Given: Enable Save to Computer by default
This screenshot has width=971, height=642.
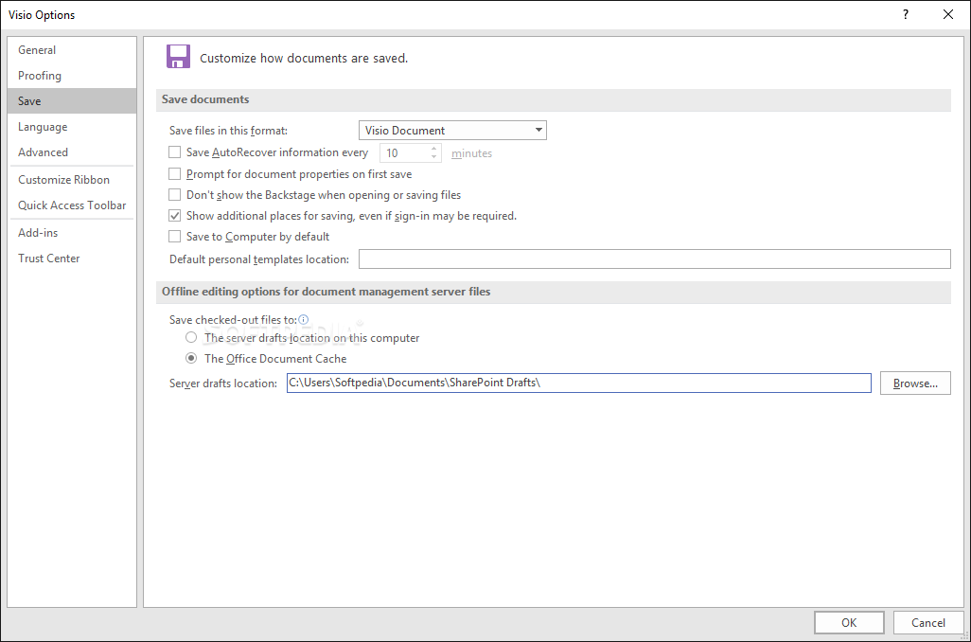Looking at the screenshot, I should [x=174, y=237].
